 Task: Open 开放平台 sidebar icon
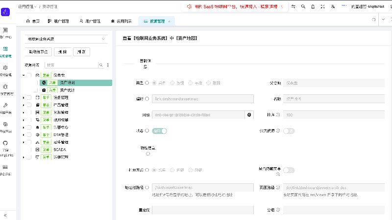coord(5,124)
